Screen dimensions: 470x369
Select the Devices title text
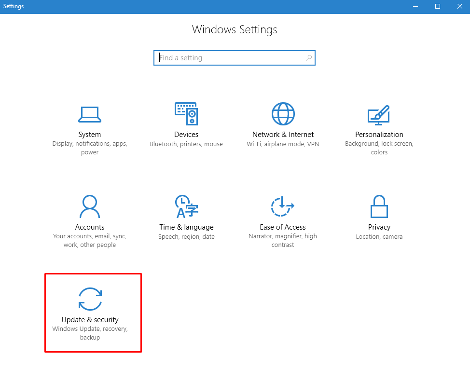tap(186, 135)
